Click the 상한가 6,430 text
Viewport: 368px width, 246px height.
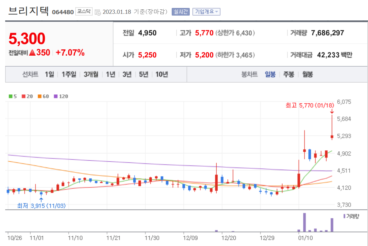[235, 33]
